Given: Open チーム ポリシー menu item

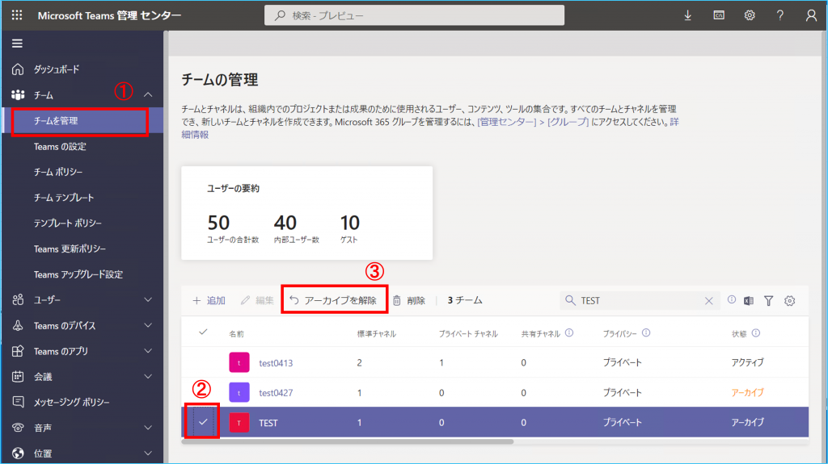Looking at the screenshot, I should tap(58, 172).
